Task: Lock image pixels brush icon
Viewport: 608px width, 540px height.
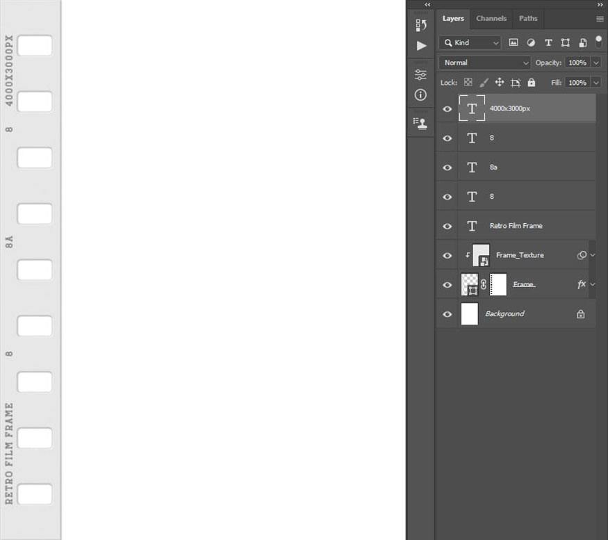Action: 484,82
